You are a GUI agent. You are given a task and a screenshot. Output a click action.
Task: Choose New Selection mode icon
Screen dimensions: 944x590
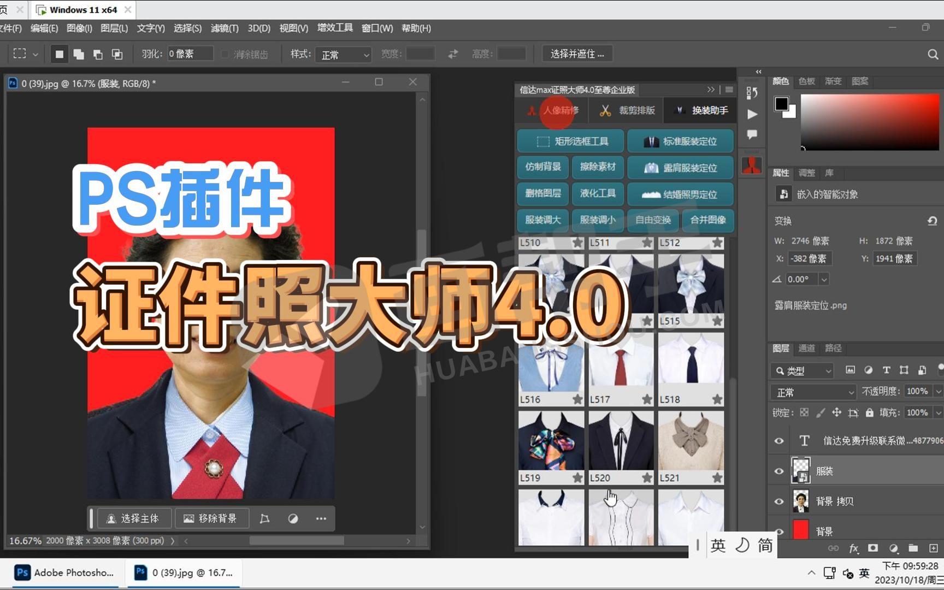coord(60,54)
